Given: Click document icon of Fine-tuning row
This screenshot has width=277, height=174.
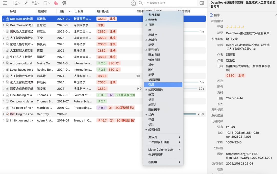Looking at the screenshot, I should 7,95.
